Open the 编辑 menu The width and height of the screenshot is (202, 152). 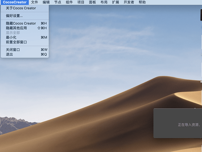[x=46, y=2]
